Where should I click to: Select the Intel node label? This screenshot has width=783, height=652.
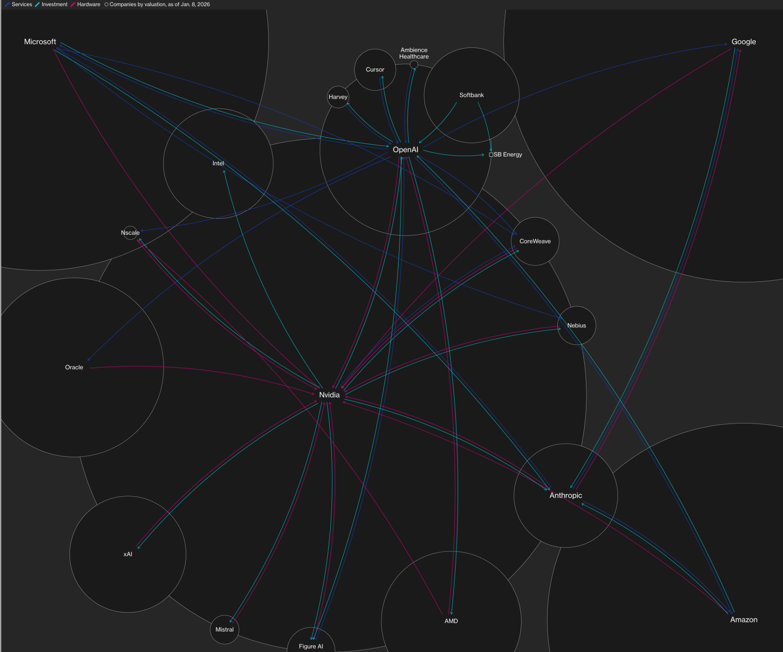tap(218, 163)
